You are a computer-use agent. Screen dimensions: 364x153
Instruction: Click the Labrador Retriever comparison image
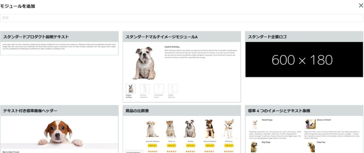point(152,129)
